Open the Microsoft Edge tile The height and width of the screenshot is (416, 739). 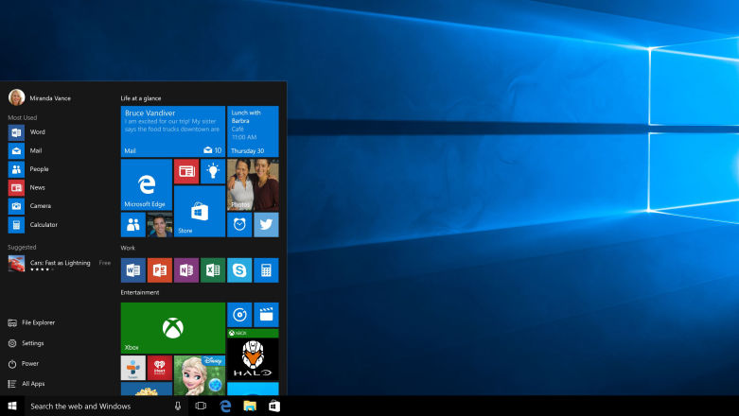[x=146, y=184]
